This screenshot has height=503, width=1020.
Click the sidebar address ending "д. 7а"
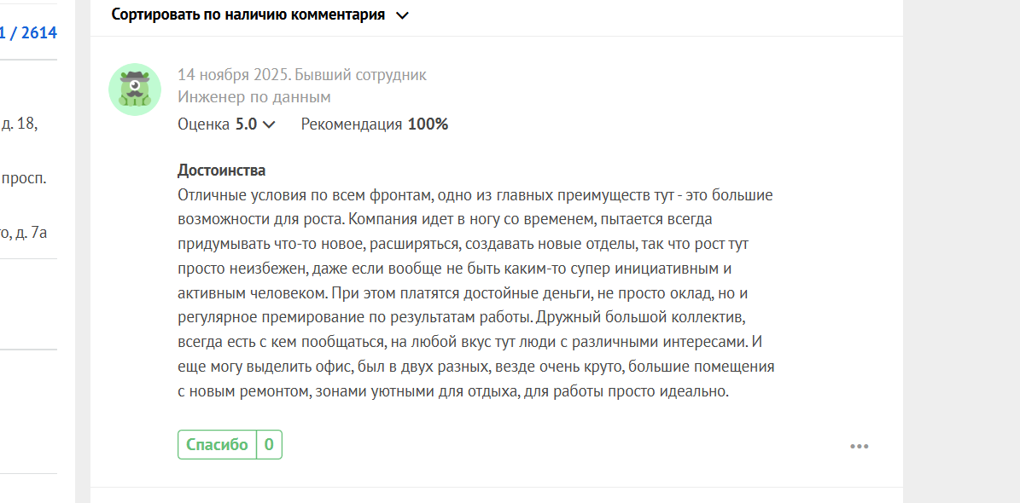coord(24,232)
